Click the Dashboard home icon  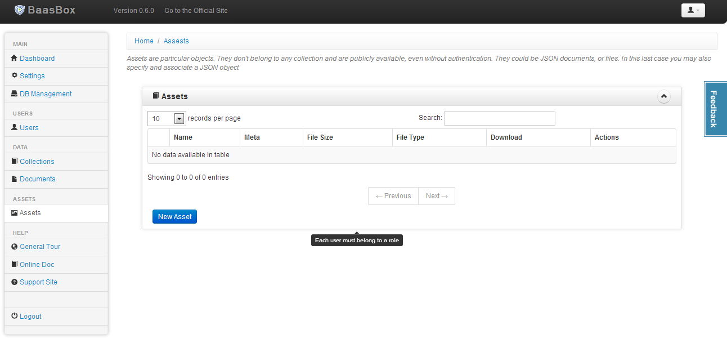pyautogui.click(x=15, y=58)
